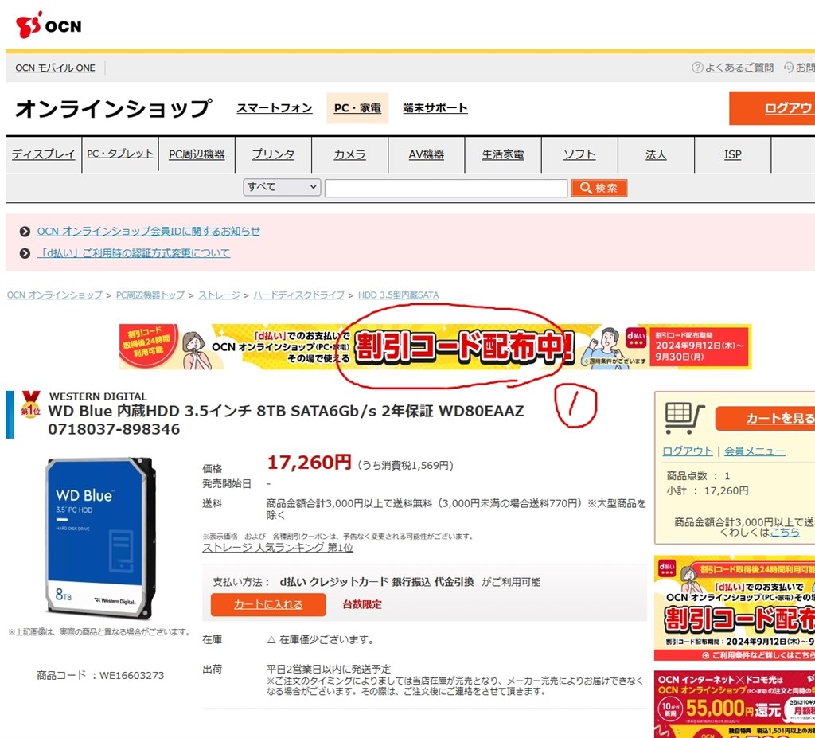Screen dimensions: 815x738
Task: Go to HDD 3.5型内蔵SATA breadcrumb
Action: [x=398, y=295]
